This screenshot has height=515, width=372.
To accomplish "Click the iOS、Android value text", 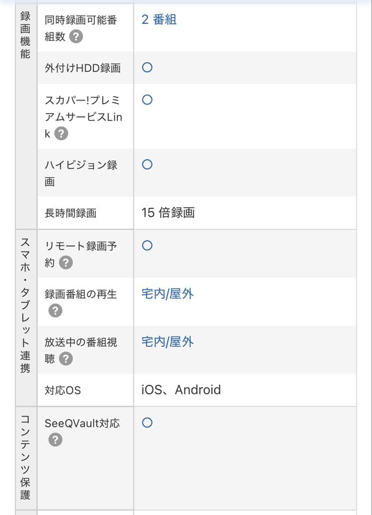I will pyautogui.click(x=181, y=390).
